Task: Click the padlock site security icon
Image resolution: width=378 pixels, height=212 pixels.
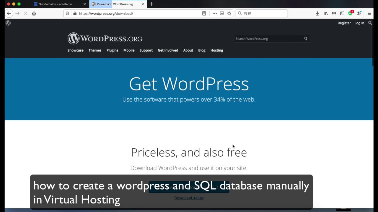Action: pos(75,13)
